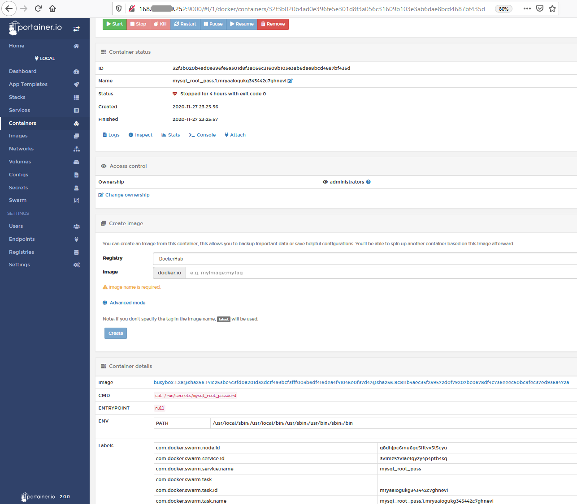
Task: Click the insecure connection lock icon
Action: click(132, 9)
